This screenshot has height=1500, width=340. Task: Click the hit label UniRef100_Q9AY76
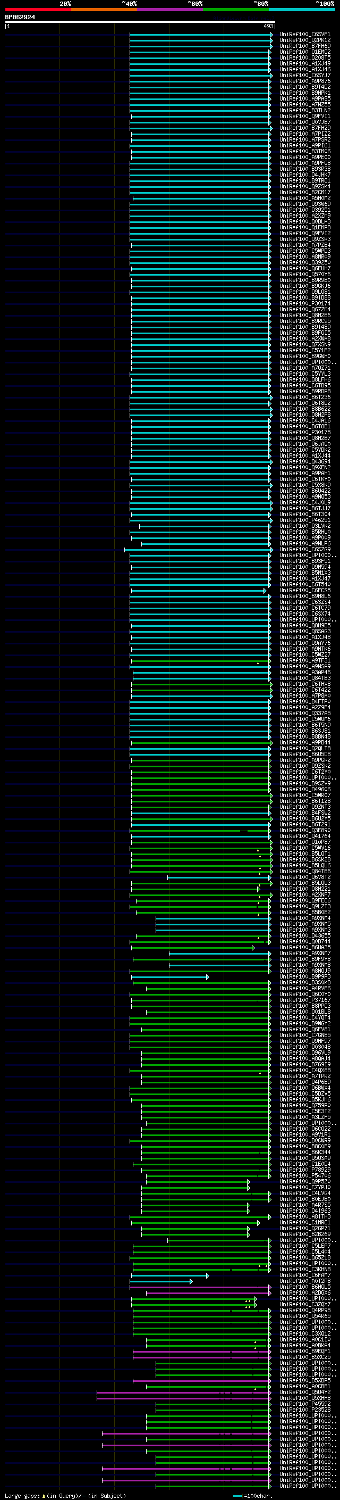pyautogui.click(x=305, y=643)
